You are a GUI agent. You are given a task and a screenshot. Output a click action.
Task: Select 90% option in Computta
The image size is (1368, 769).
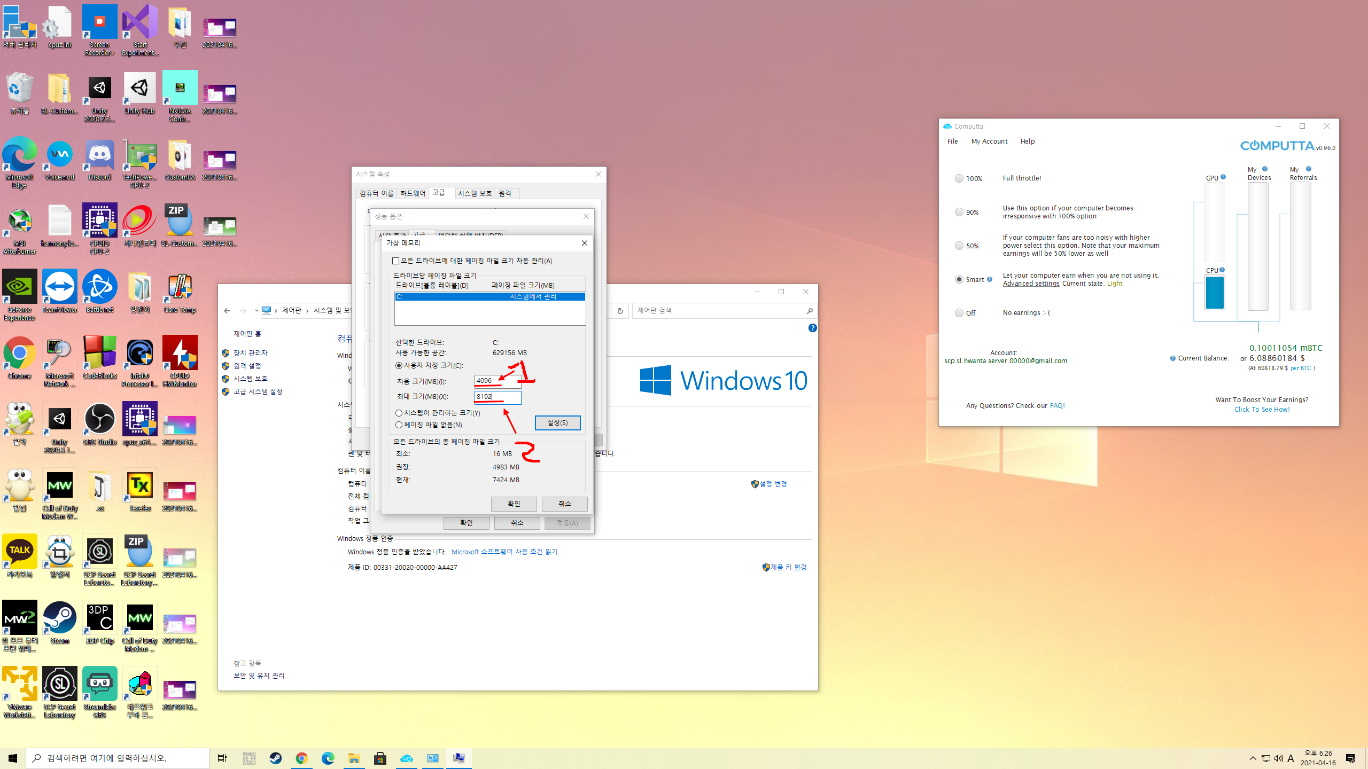(x=959, y=212)
